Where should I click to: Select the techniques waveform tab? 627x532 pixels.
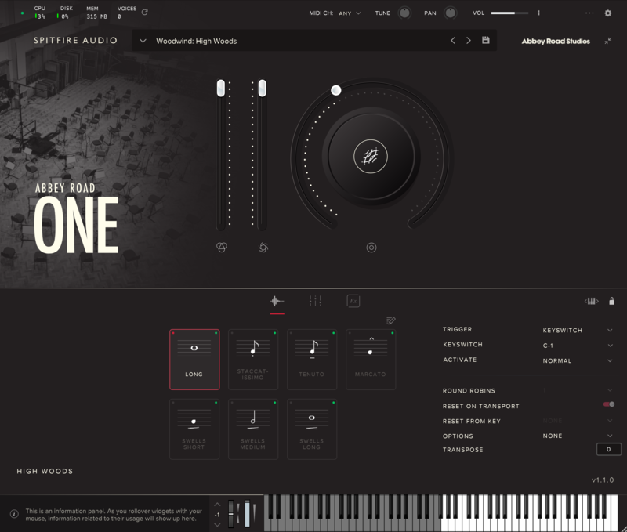[277, 302]
